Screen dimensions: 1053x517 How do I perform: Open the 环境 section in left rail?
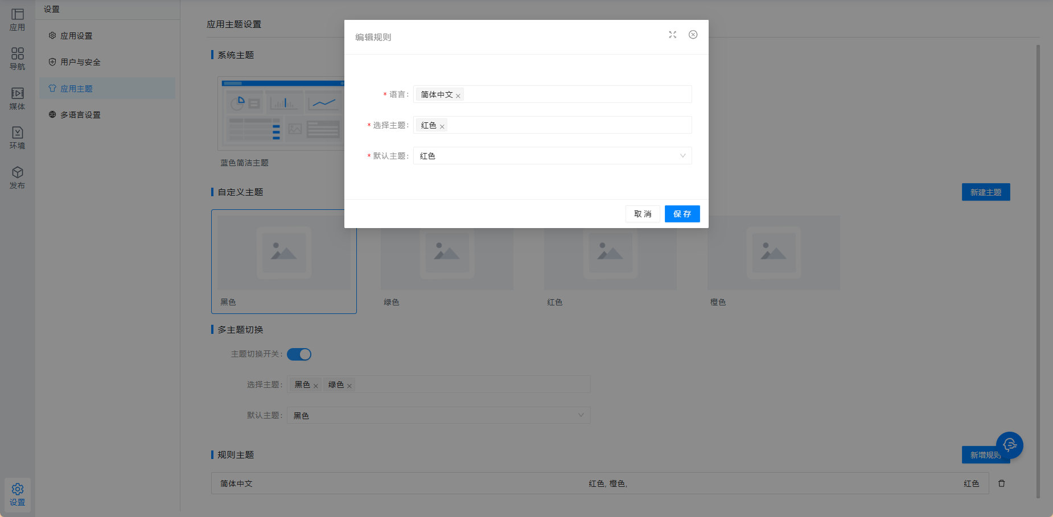tap(17, 138)
